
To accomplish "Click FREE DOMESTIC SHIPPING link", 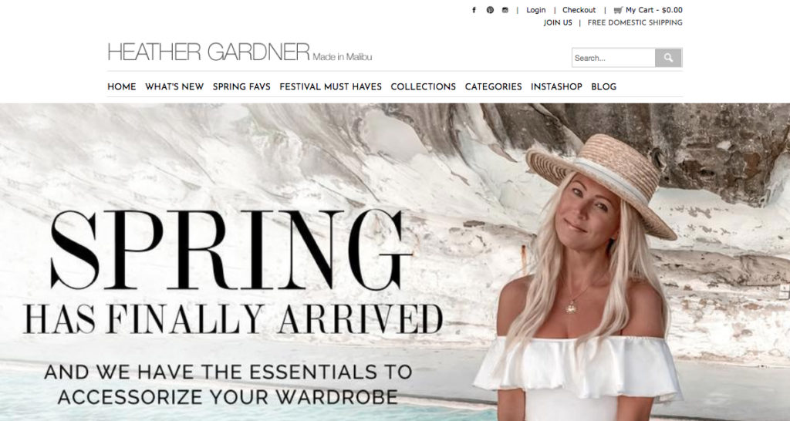I will tap(635, 22).
